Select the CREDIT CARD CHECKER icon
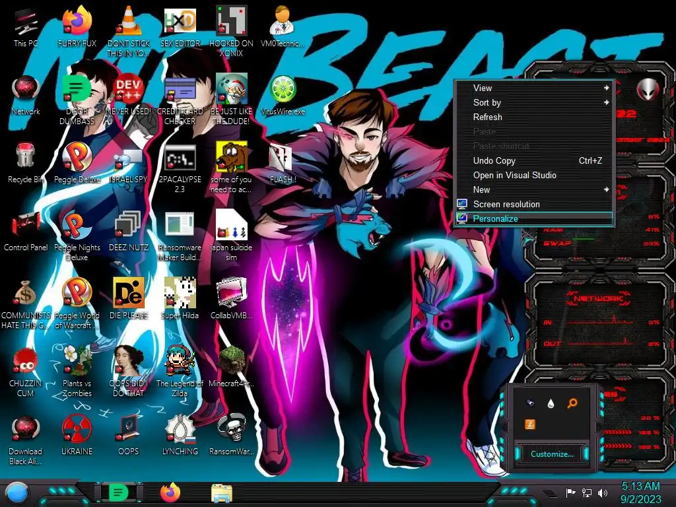Screen dimensions: 676x507 (x=180, y=100)
